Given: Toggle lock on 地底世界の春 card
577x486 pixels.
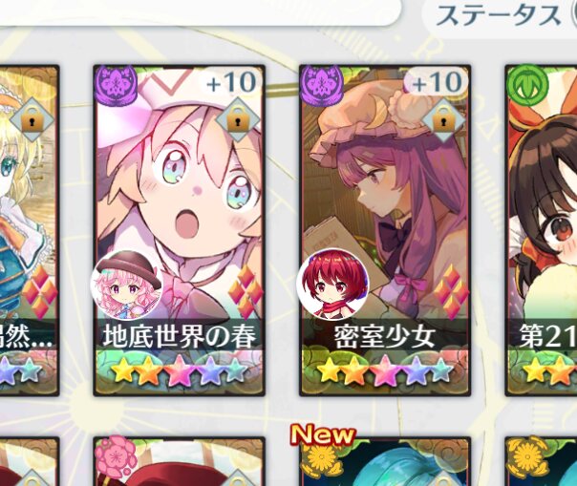Looking at the screenshot, I should 237,120.
